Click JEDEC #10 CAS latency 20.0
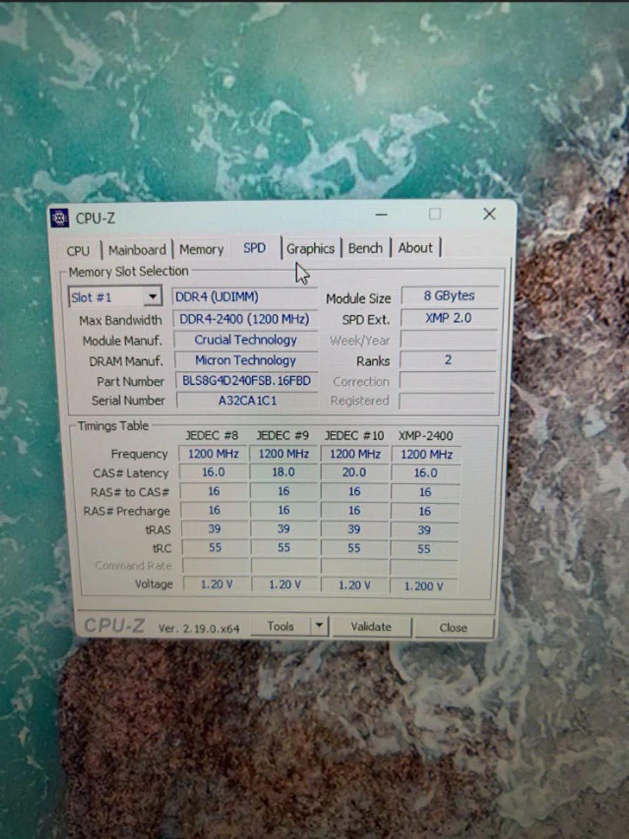This screenshot has height=839, width=629. [354, 472]
